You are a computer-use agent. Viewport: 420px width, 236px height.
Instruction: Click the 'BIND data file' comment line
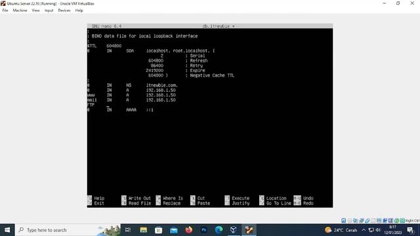point(144,36)
